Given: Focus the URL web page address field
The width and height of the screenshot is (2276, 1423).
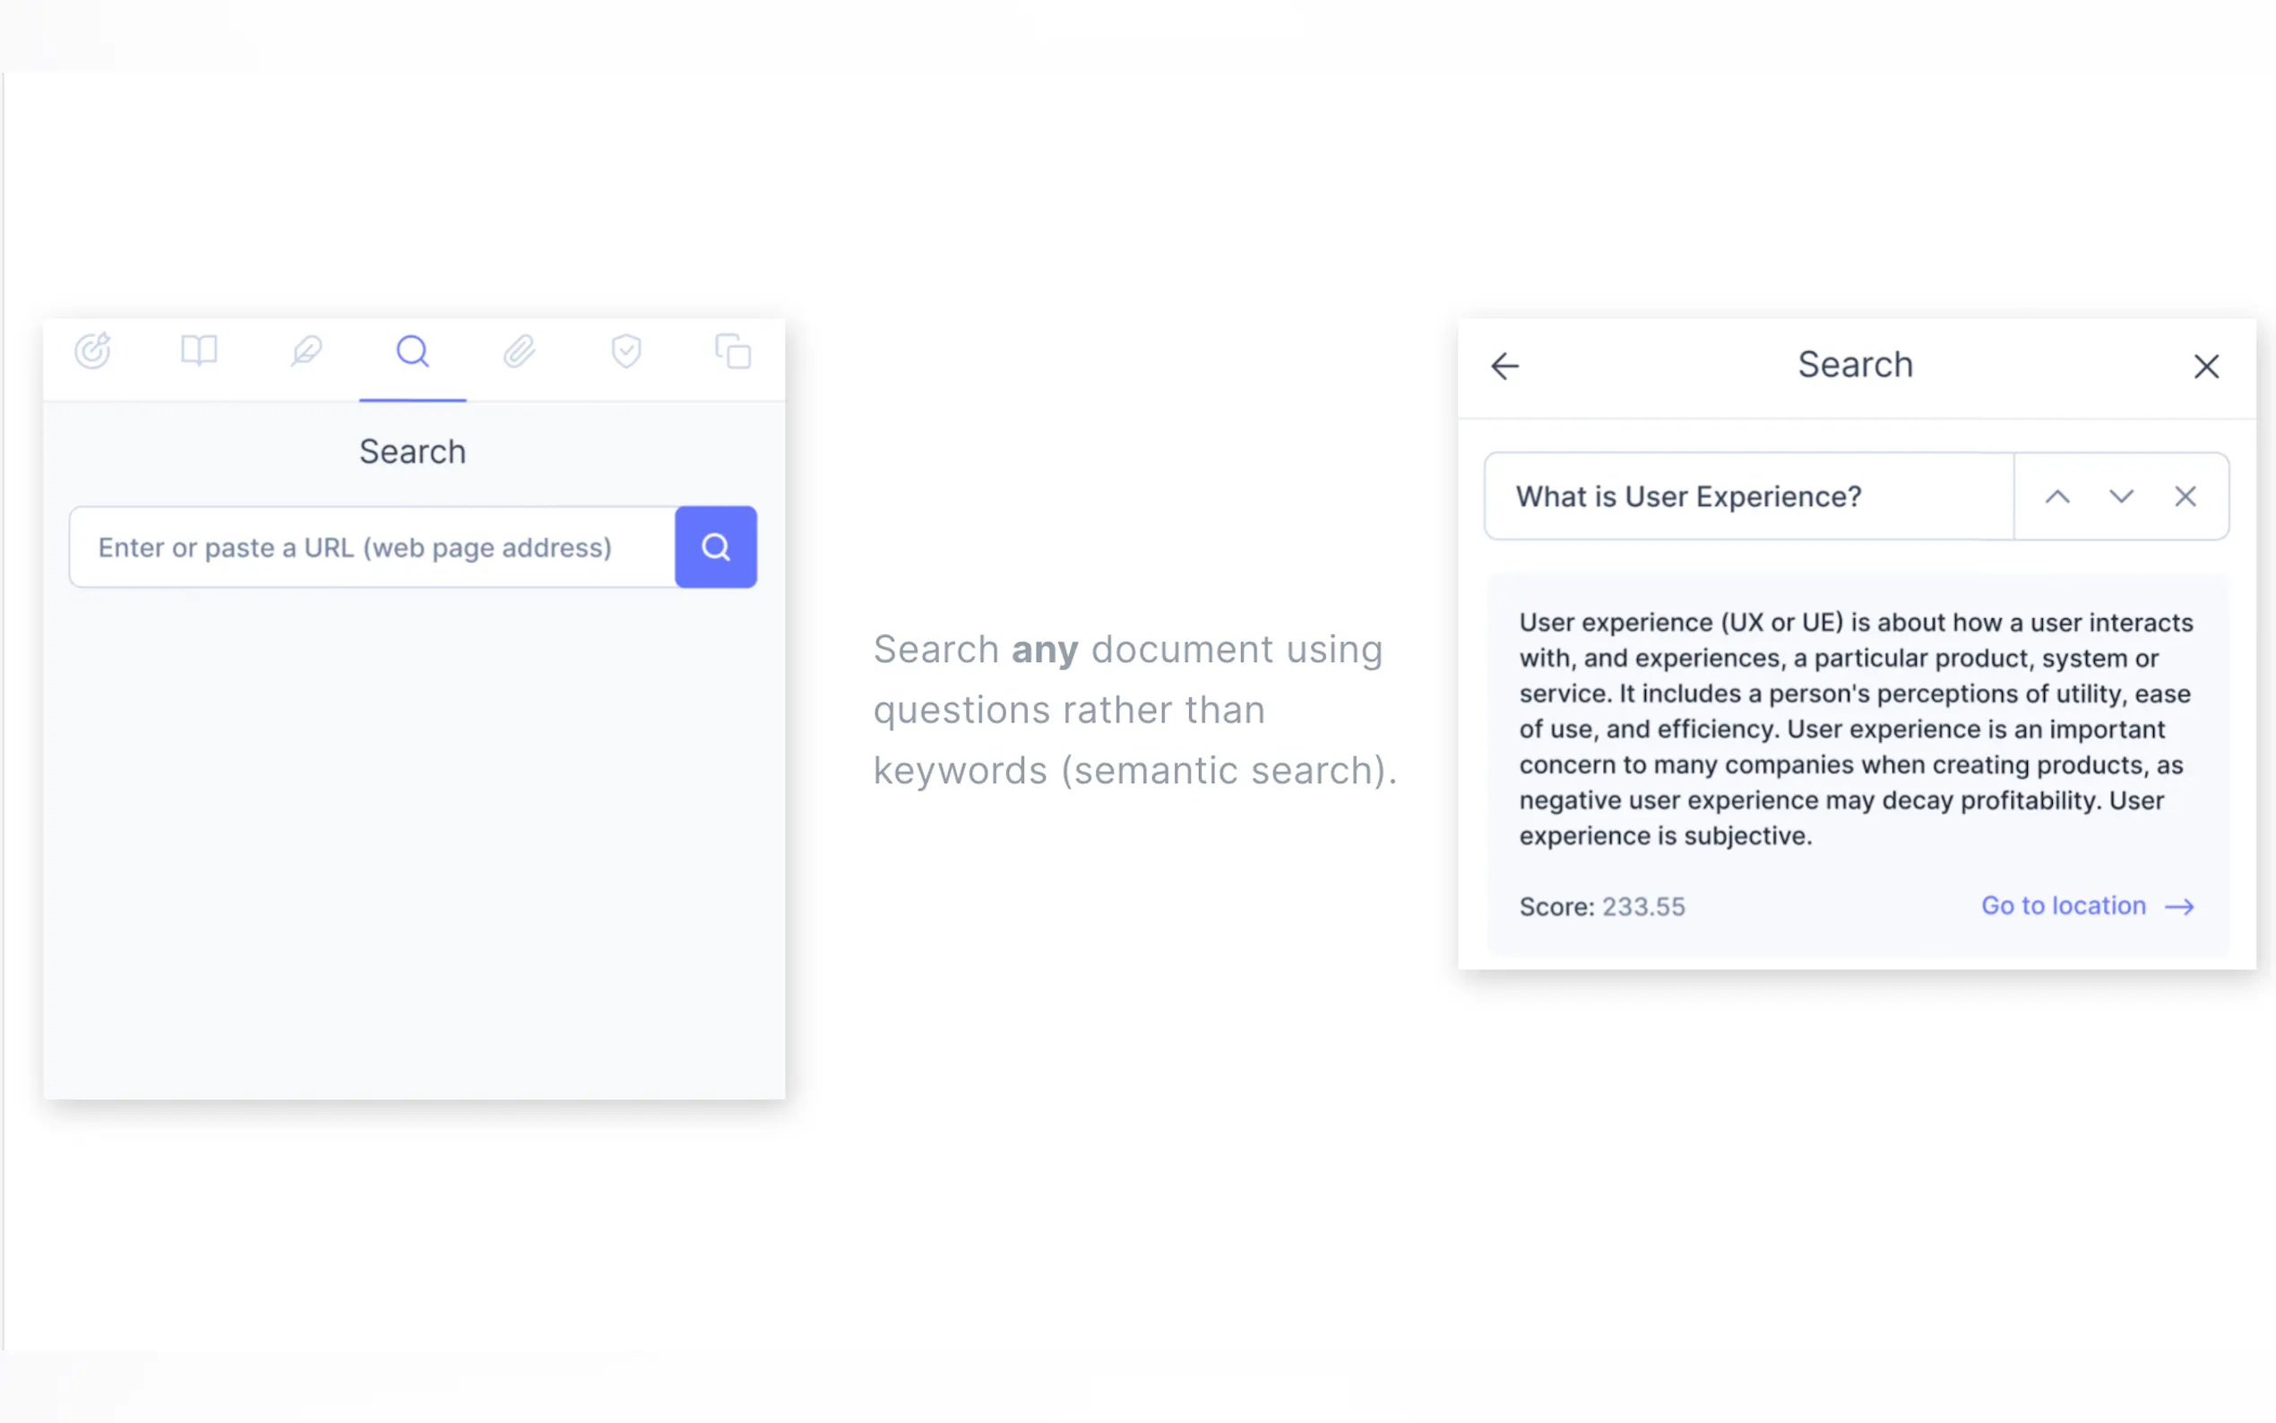Looking at the screenshot, I should (x=372, y=548).
